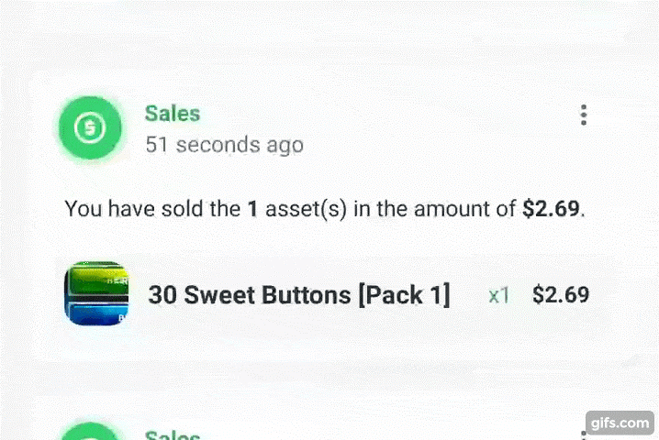Open three-dot menu of the bottom notification
Screen dimensions: 659x440
[x=584, y=435]
